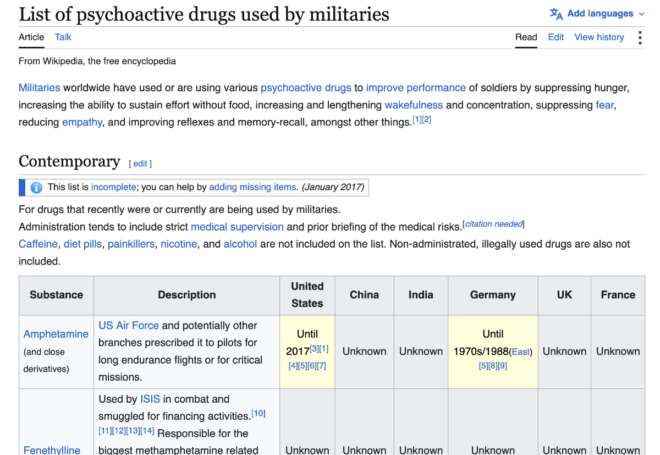Click the empathy link
Image resolution: width=660 pixels, height=455 pixels.
click(82, 122)
